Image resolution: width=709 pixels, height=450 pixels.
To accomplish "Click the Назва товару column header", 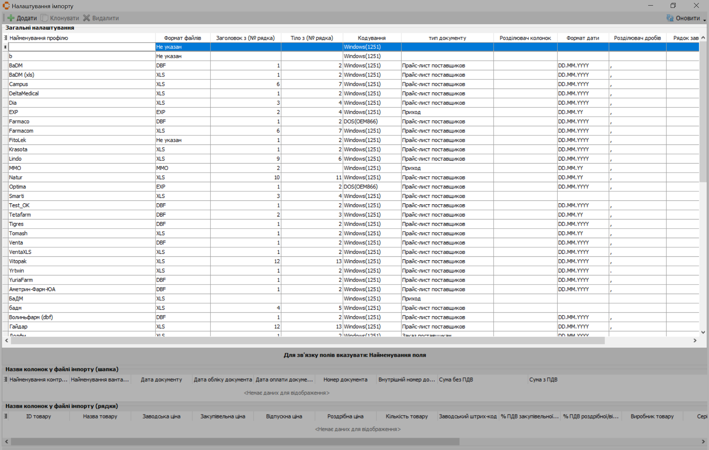I will 100,416.
